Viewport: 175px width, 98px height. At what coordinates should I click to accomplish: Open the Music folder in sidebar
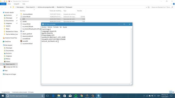click(x=8, y=29)
